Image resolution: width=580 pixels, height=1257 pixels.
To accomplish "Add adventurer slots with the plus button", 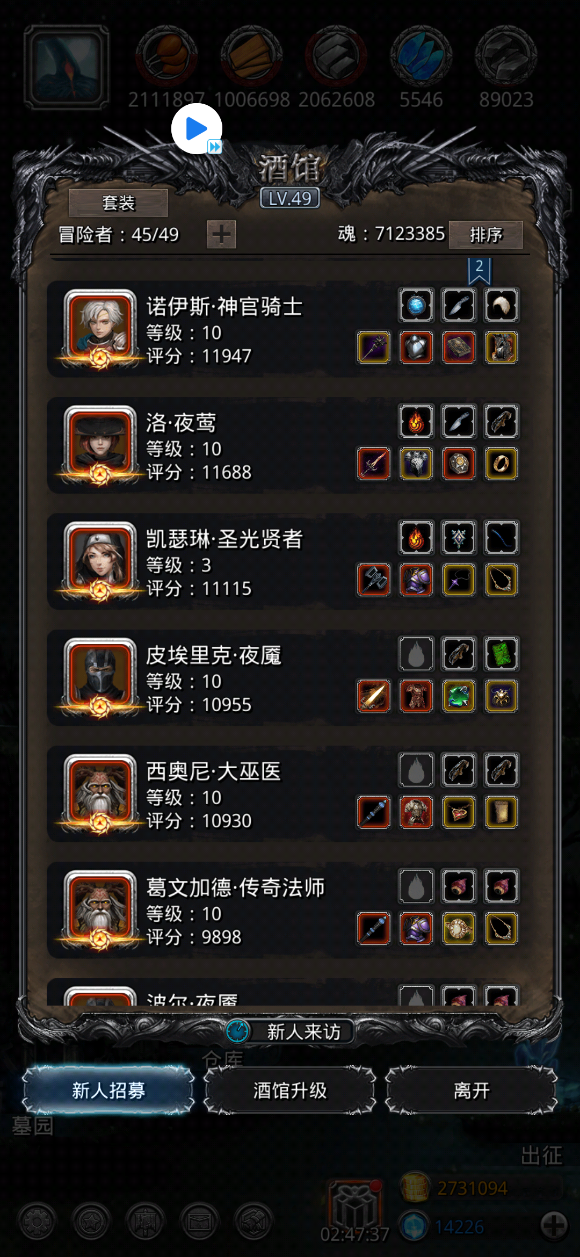I will point(221,235).
